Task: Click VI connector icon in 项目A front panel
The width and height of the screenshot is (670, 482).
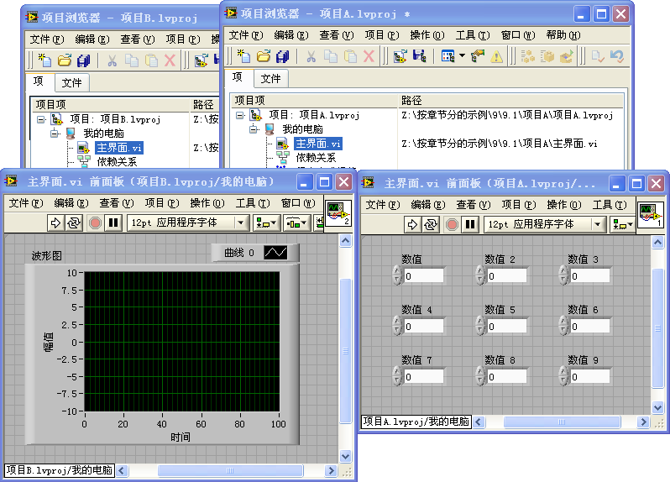Action: 650,214
